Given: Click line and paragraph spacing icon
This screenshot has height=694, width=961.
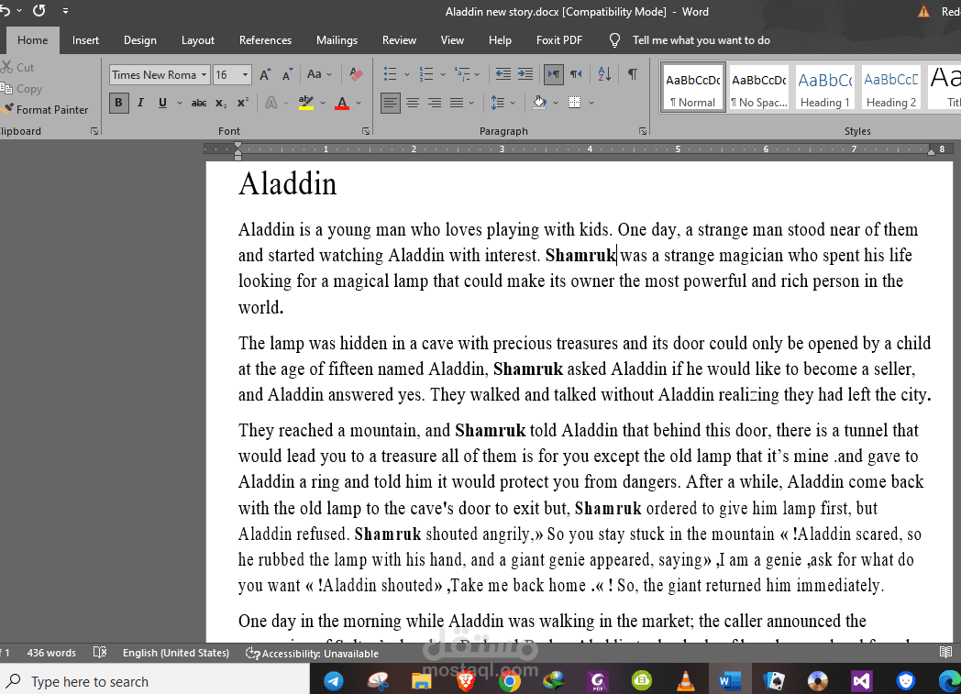Looking at the screenshot, I should click(498, 103).
